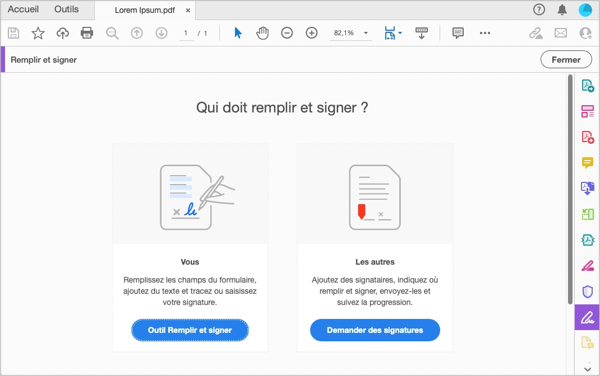Image resolution: width=600 pixels, height=376 pixels.
Task: Click the Demander des signatures button
Action: point(375,330)
